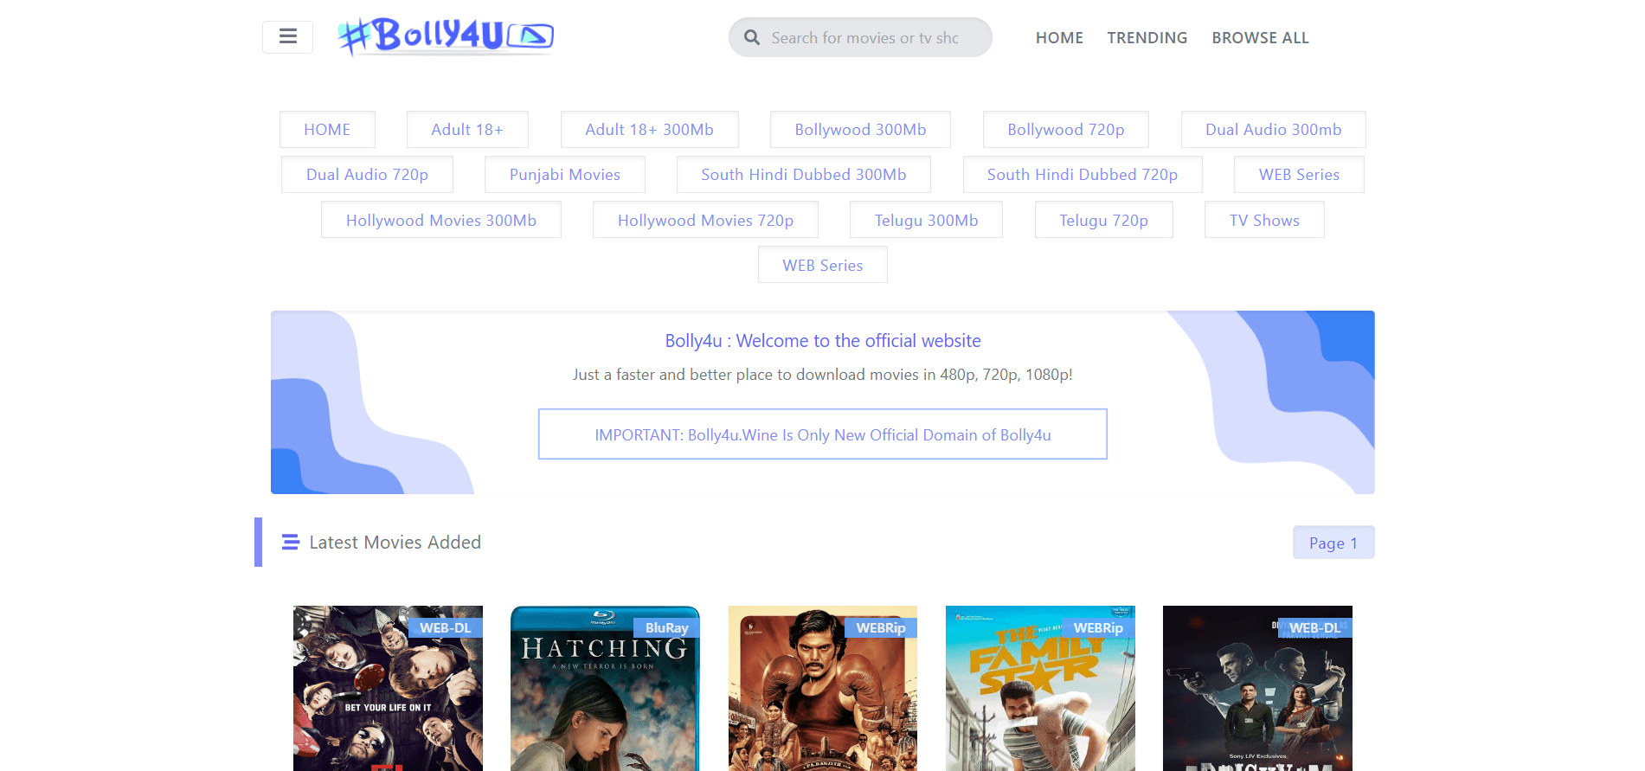The height and width of the screenshot is (771, 1645).
Task: Open the hamburger menu
Action: [x=287, y=37]
